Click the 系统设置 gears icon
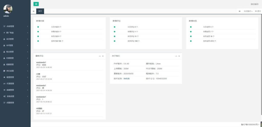Image resolution: width=262 pixels, height=127 pixels. pos(4,96)
